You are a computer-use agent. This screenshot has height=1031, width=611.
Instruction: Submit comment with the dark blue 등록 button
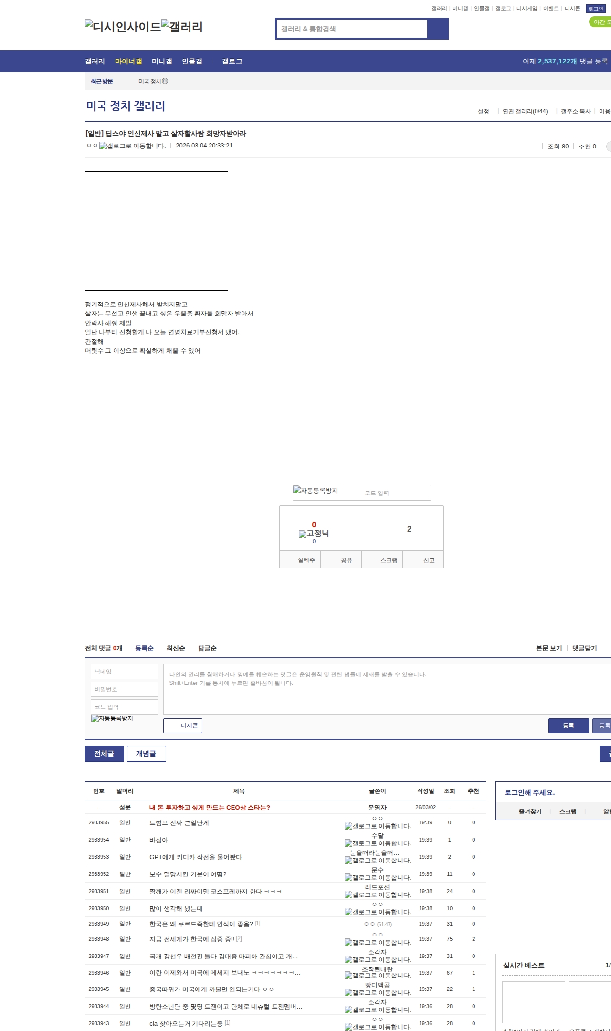point(569,726)
